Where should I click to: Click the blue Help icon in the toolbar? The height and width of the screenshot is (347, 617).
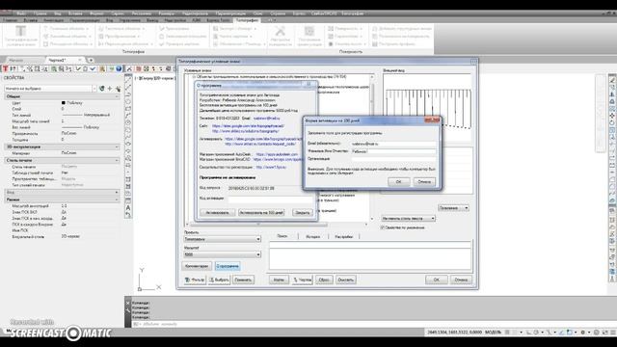coord(119,68)
